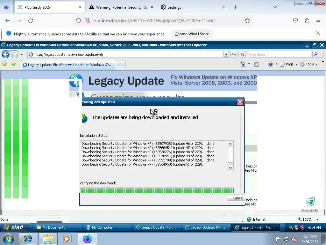Image resolution: width=326 pixels, height=245 pixels.
Task: Click the IE Home icon
Action: point(243,64)
